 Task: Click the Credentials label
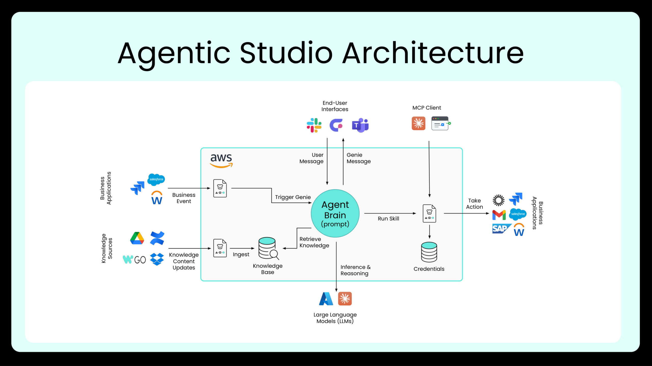point(429,269)
